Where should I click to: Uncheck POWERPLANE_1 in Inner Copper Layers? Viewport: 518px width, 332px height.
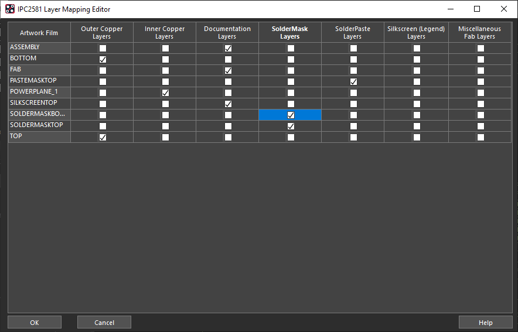pos(165,93)
